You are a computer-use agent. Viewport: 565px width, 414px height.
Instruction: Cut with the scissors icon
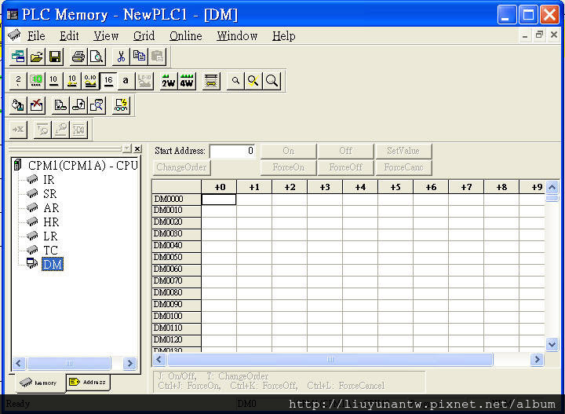(x=121, y=57)
